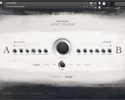Expand the LOST PIANO instrument dropdown arrow
The width and height of the screenshot is (125, 100).
(5, 3)
